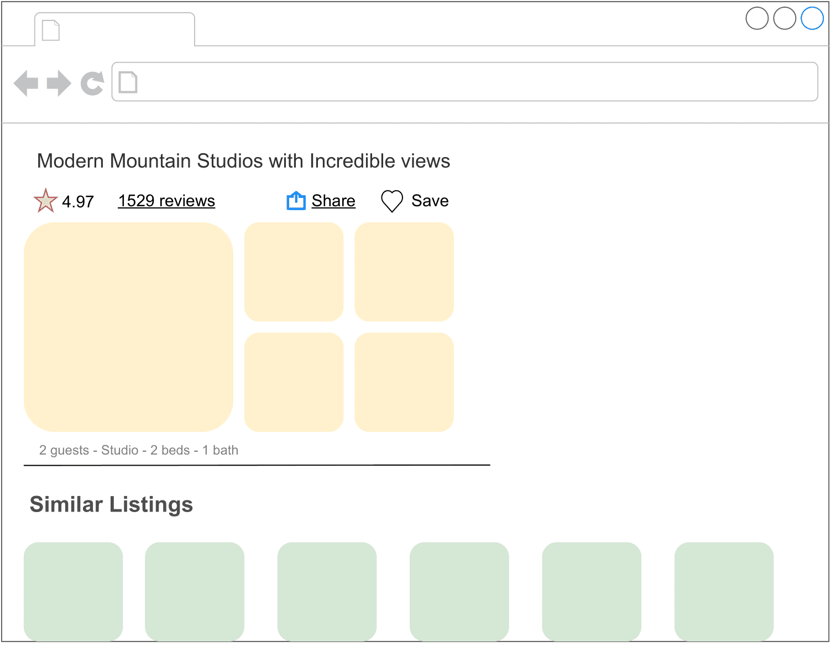This screenshot has height=647, width=831.
Task: Click the red star rating icon
Action: 46,201
